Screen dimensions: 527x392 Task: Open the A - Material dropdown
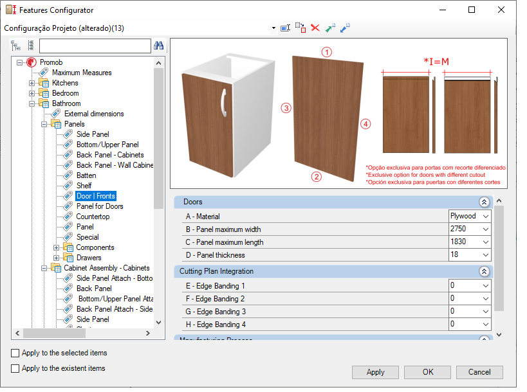coord(486,217)
